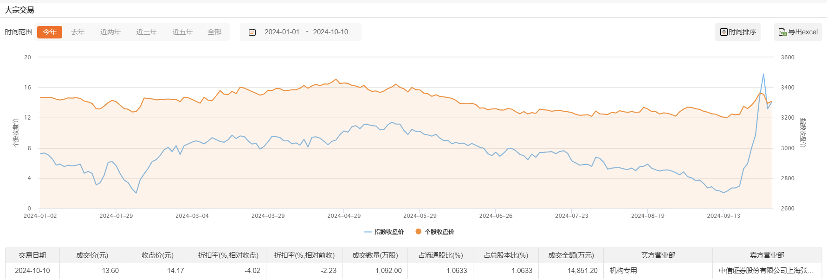Click the 时间排序 sort icon
Image resolution: width=827 pixels, height=279 pixels.
coord(724,32)
